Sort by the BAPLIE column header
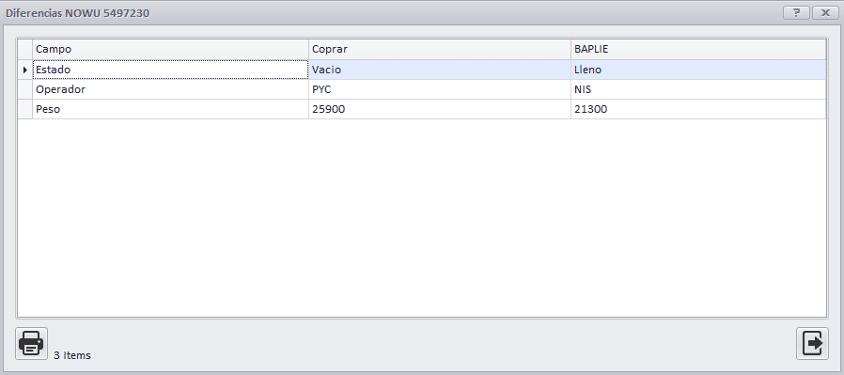Image resolution: width=844 pixels, height=375 pixels. [698, 49]
